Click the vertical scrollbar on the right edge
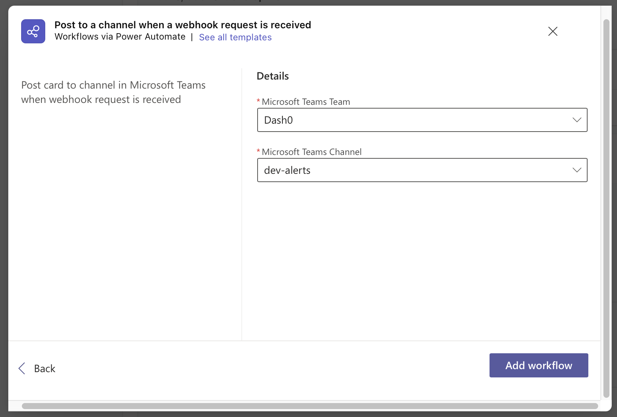The width and height of the screenshot is (617, 417). [x=606, y=207]
